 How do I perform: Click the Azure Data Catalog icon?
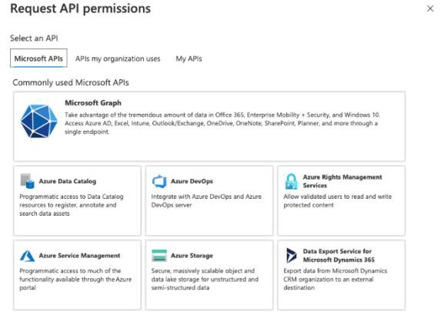pos(27,181)
